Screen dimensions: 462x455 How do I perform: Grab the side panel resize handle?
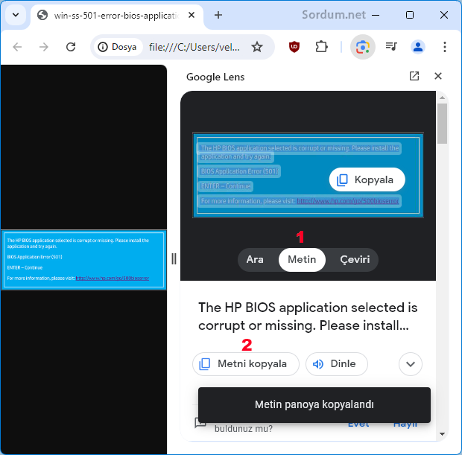(174, 259)
